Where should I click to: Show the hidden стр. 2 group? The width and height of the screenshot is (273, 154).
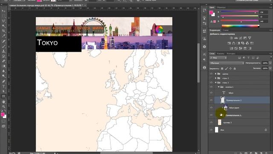pyautogui.click(x=211, y=78)
